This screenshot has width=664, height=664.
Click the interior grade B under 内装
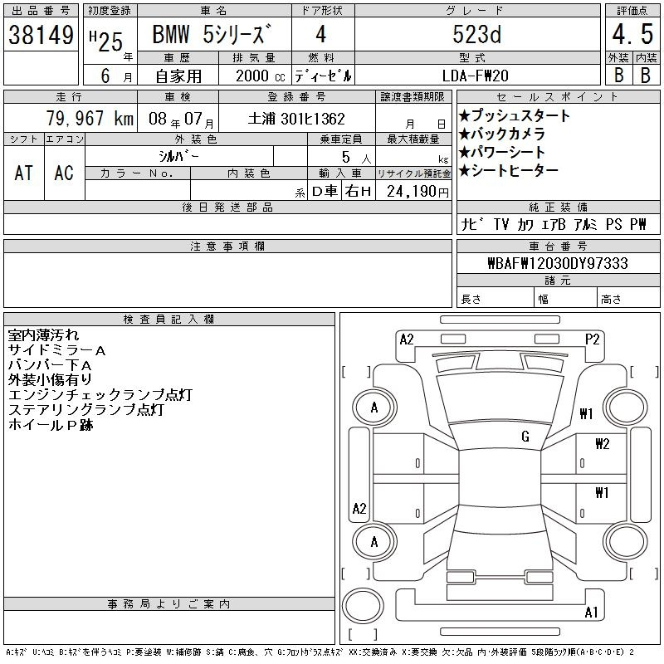(646, 75)
